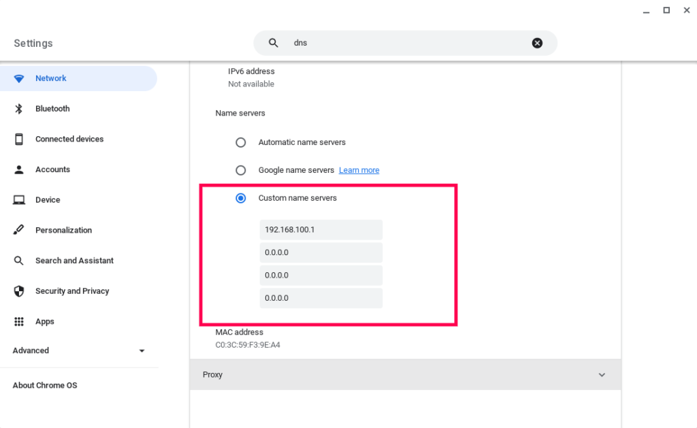Screen dimensions: 697x428
Task: Focus the settings search field
Action: (405, 43)
